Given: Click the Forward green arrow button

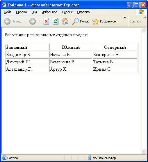Looking at the screenshot, I should (33, 21).
